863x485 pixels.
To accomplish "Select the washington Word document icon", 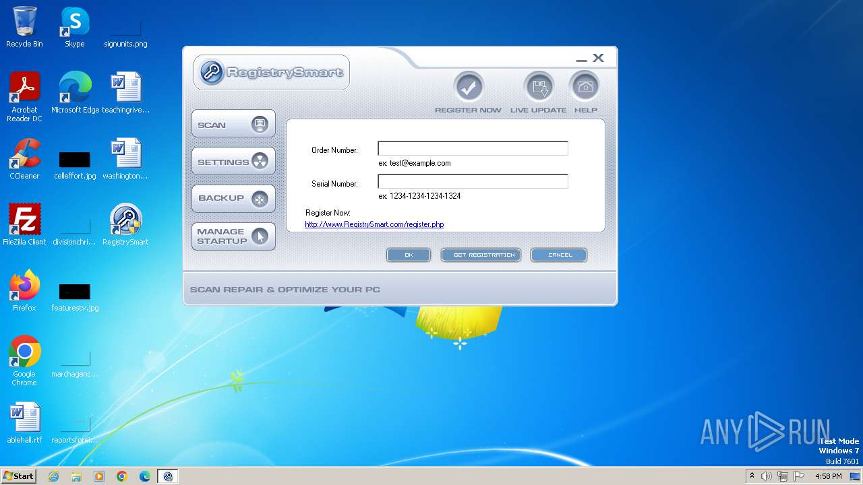I will 125,159.
